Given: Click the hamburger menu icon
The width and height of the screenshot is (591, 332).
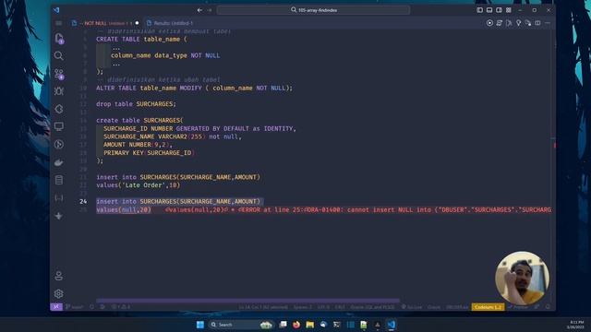Looking at the screenshot, I should pyautogui.click(x=59, y=23).
